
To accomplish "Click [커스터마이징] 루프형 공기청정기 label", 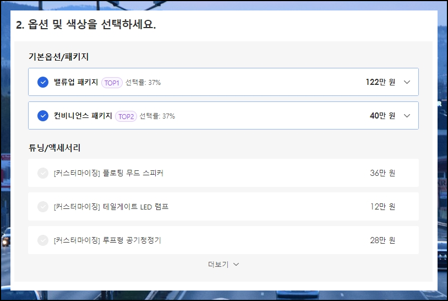I will click(x=107, y=240).
